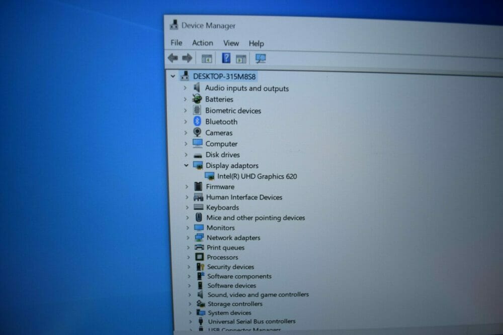This screenshot has height=335, width=503.
Task: Click the Monitors icon
Action: (x=199, y=228)
